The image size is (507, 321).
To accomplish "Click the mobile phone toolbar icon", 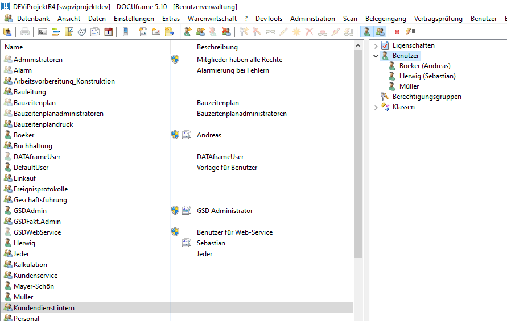I will (125, 32).
